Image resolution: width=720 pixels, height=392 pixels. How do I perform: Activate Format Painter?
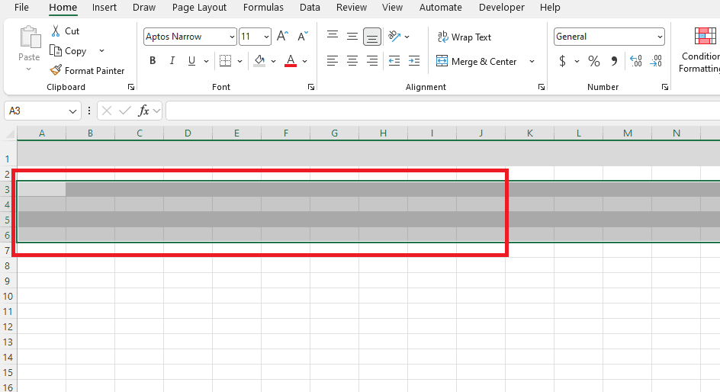pyautogui.click(x=87, y=71)
